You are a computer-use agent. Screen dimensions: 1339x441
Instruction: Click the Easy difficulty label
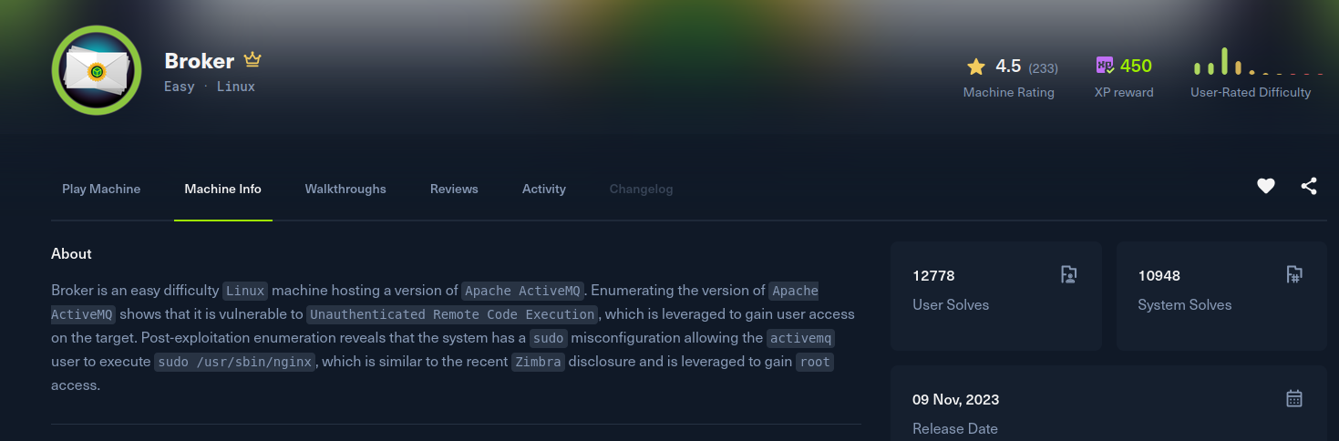coord(180,87)
